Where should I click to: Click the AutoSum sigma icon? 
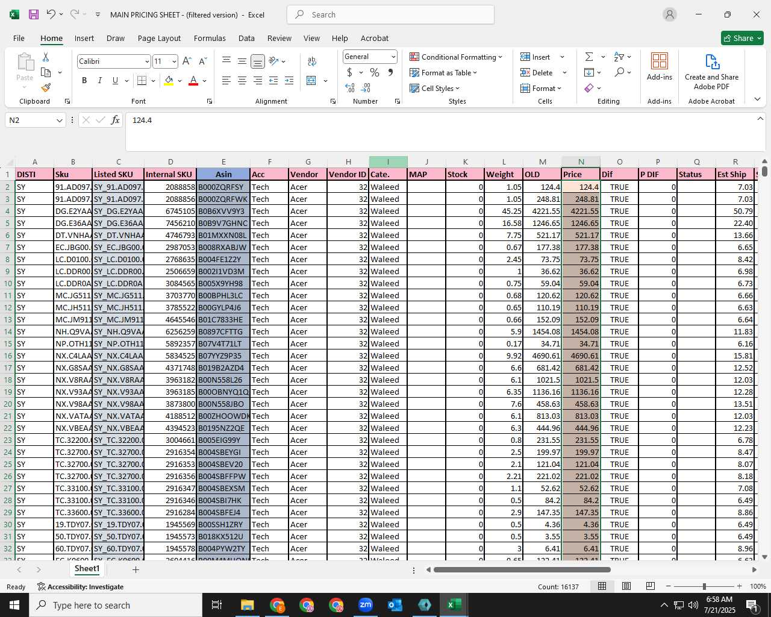[589, 57]
